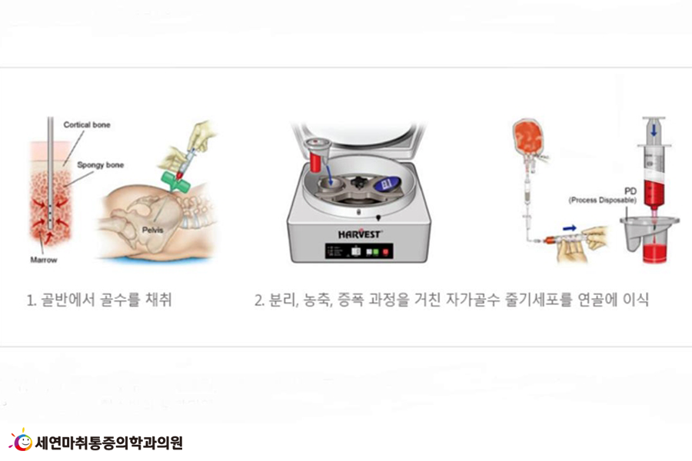Click the large red-filled syringe illustration
Viewport: 692px width, 461px height.
654,163
